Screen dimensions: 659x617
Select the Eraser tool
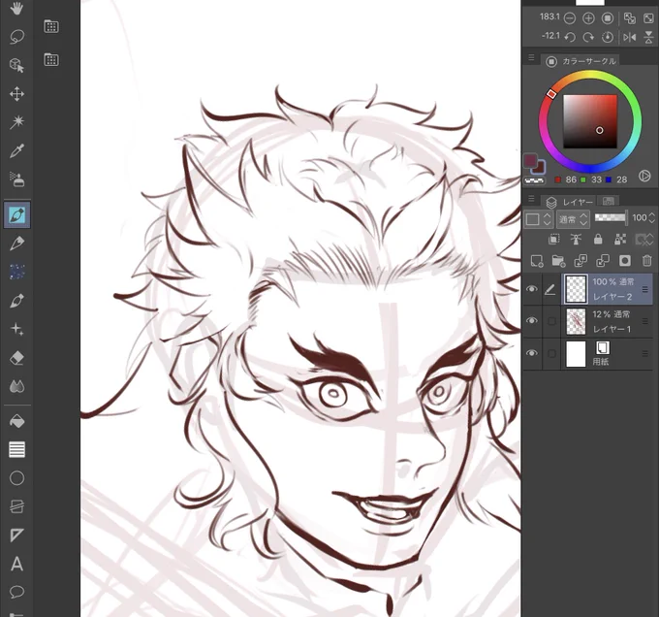coord(16,358)
